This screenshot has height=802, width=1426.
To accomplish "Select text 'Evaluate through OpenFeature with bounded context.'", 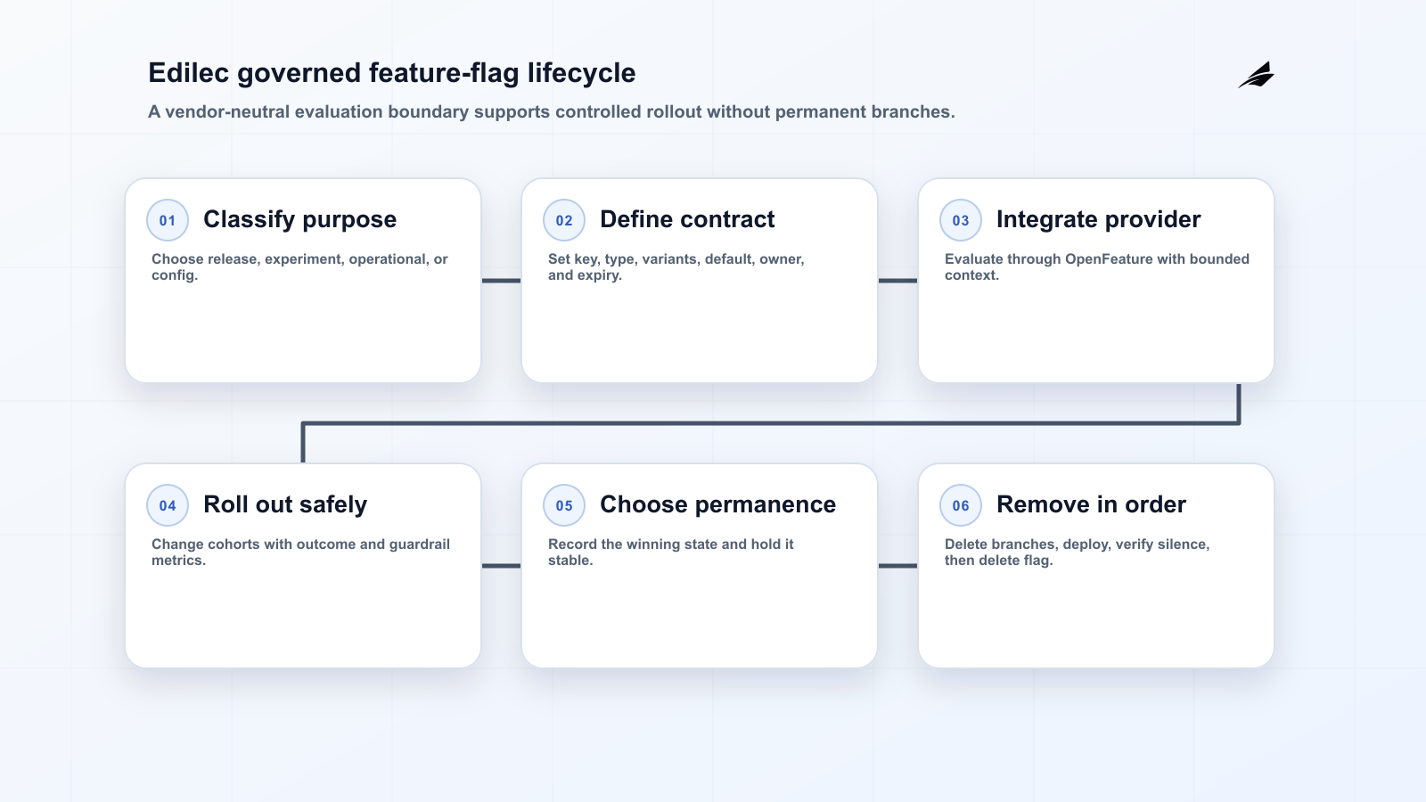I will pyautogui.click(x=1097, y=267).
